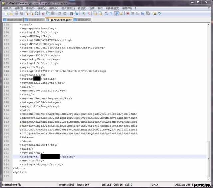This screenshot has height=188, width=213.
Task: Open the 視窗(W) Window menu
Action: 127,8
